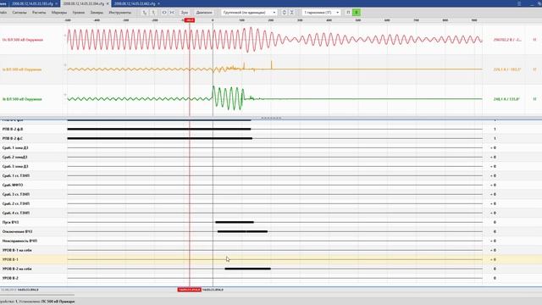Open the hamburger menu in title bar
The width and height of the screenshot is (542, 305).
(519, 3)
